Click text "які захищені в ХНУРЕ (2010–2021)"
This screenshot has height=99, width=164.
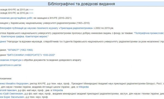click(x=52, y=18)
